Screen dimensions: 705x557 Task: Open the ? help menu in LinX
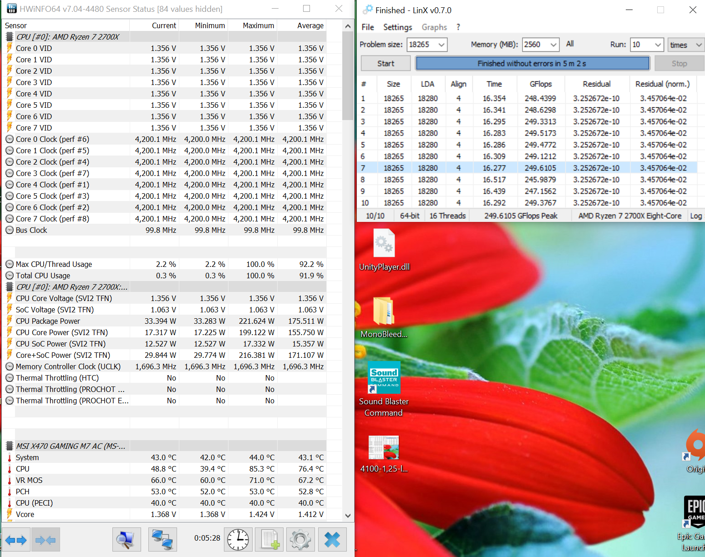tap(458, 27)
